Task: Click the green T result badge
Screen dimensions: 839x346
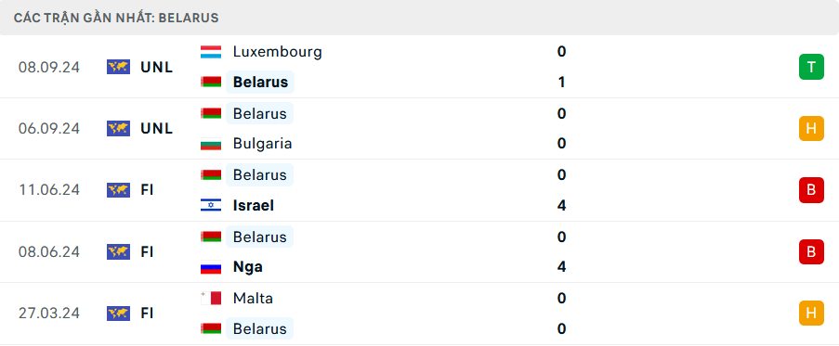Action: tap(811, 67)
